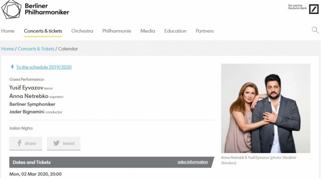Click the Concerts & Tickets breadcrumb link

point(36,49)
